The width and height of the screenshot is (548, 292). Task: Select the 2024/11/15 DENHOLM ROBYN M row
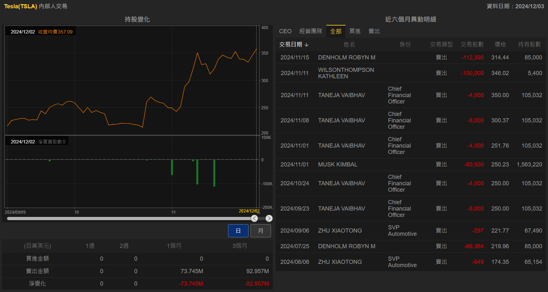[x=411, y=58]
